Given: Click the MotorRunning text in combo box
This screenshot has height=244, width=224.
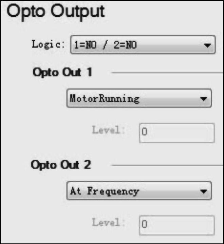Looking at the screenshot, I should (x=105, y=99).
